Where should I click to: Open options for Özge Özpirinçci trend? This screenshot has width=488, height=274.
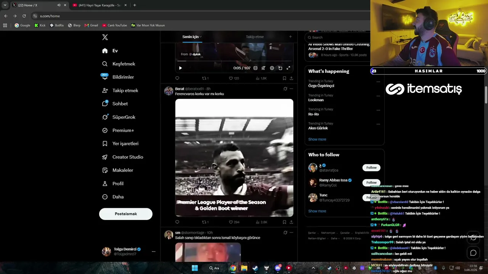pyautogui.click(x=378, y=82)
